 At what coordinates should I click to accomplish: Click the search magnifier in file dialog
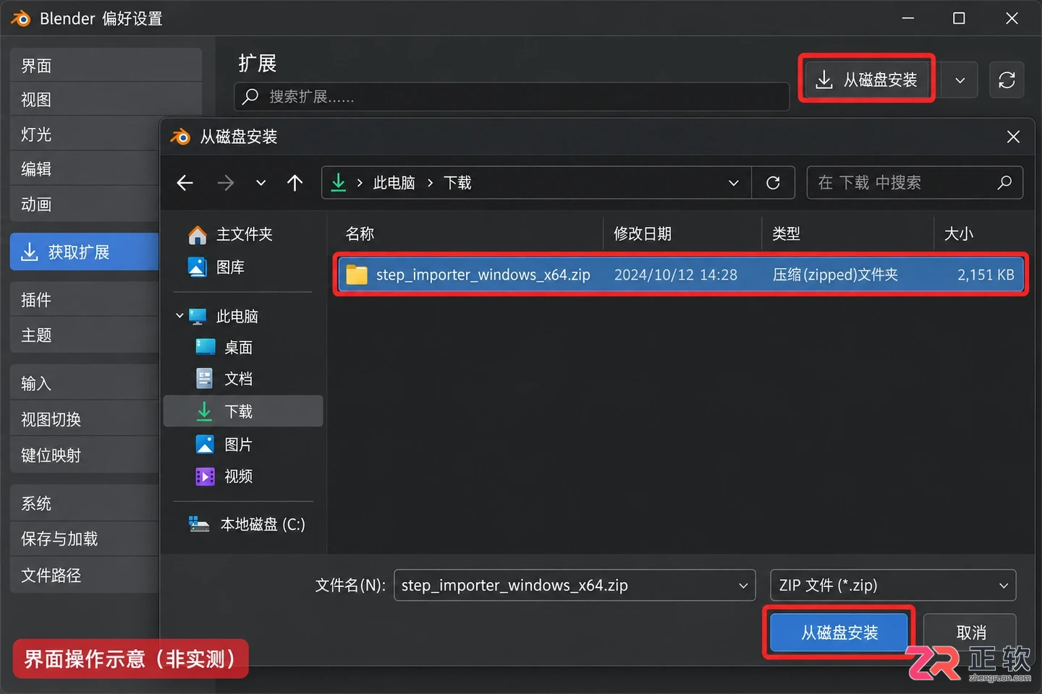point(1004,183)
